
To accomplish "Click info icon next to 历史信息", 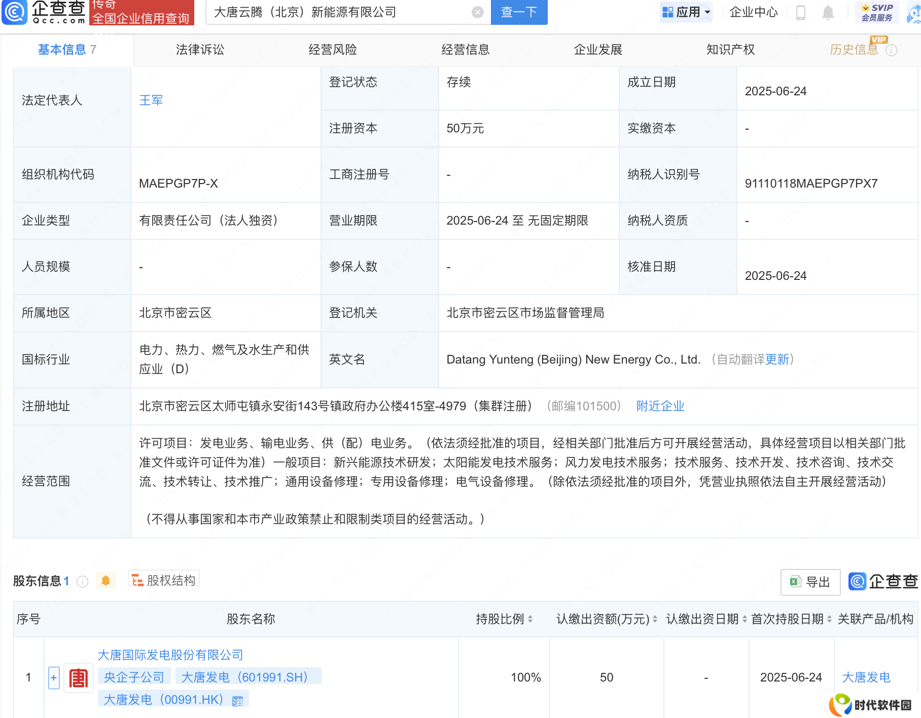I will coord(892,50).
